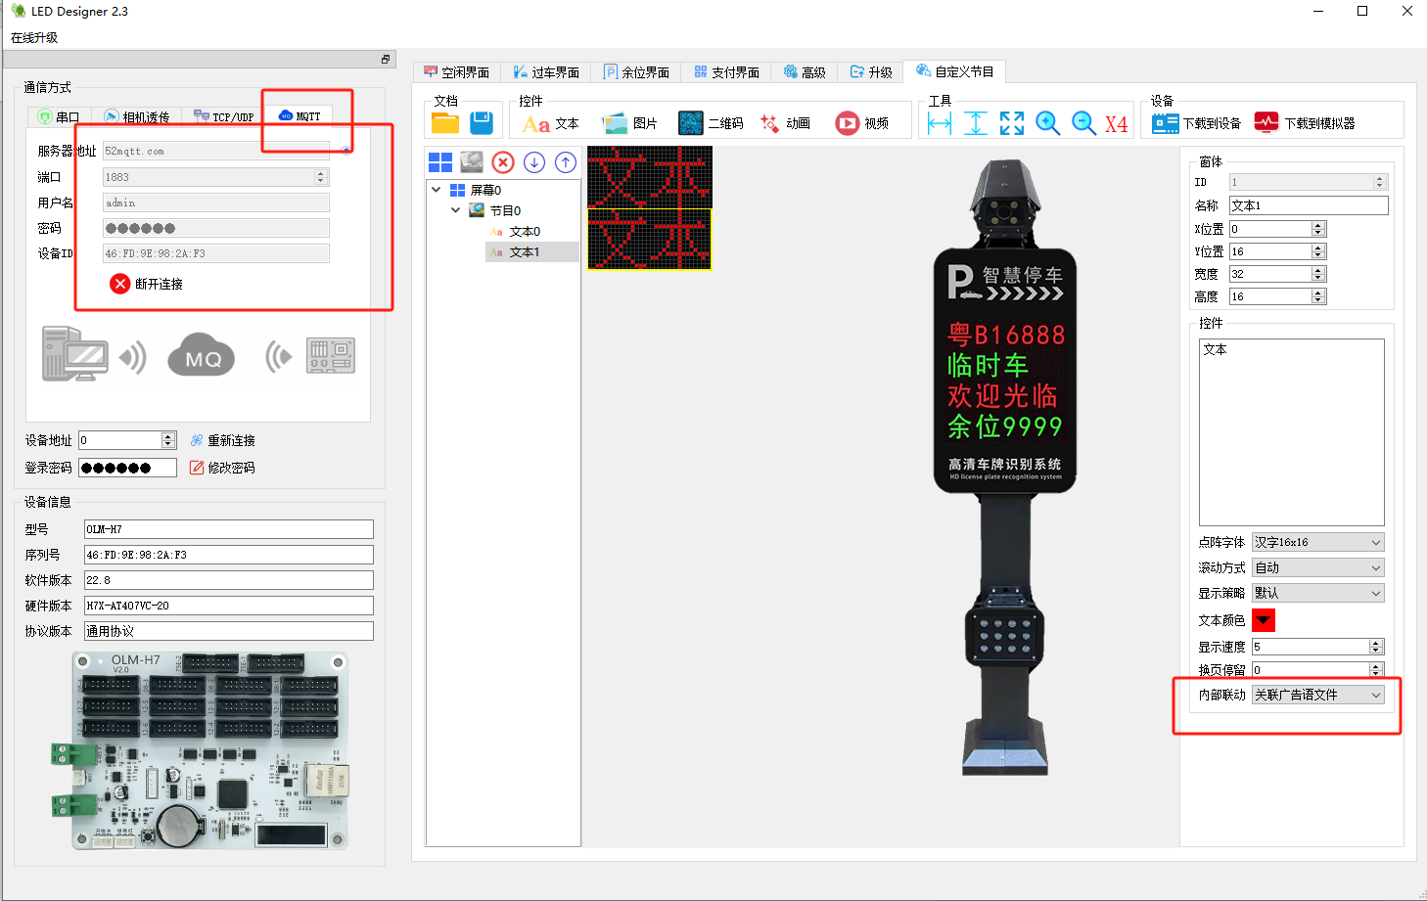Click 断开连接 disconnect button

pyautogui.click(x=147, y=284)
